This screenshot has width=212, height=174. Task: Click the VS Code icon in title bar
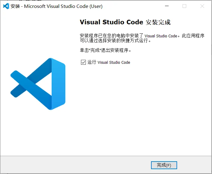(x=6, y=6)
